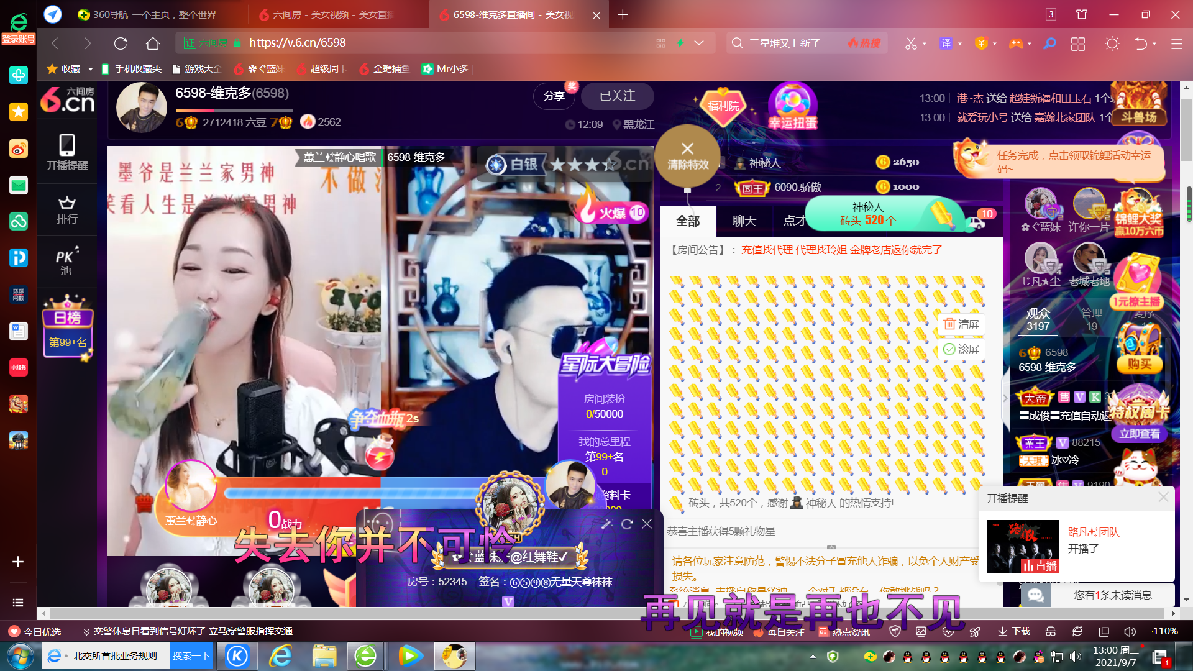1193x671 pixels.
Task: Close the user card popup
Action: (647, 524)
